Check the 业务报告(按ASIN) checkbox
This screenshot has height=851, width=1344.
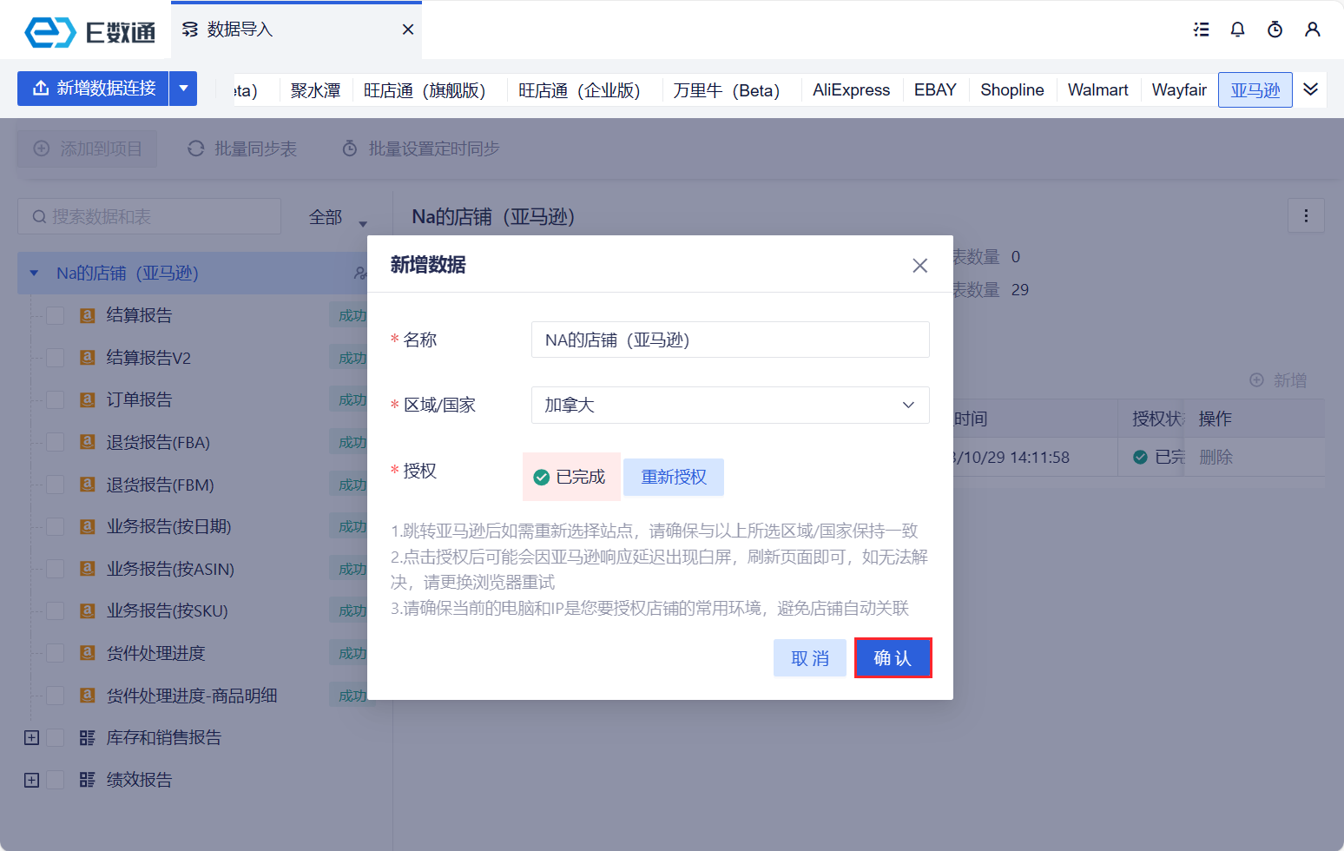[x=55, y=569]
